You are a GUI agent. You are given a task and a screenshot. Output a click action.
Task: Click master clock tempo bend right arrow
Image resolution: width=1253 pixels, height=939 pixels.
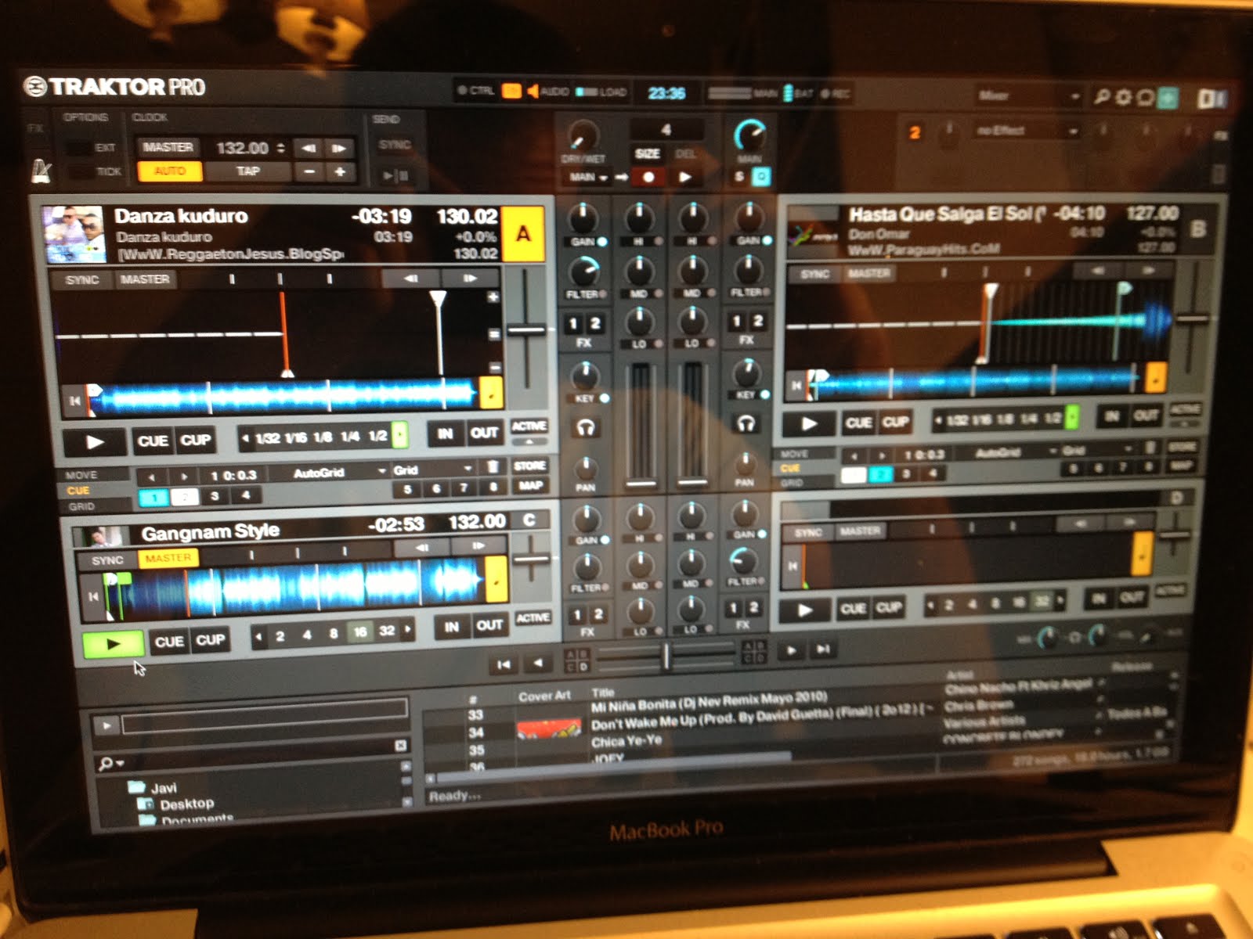coord(339,148)
